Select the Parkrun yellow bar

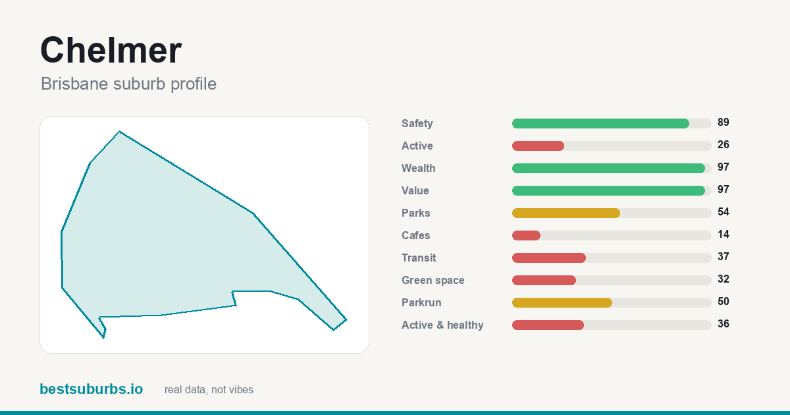click(612, 302)
